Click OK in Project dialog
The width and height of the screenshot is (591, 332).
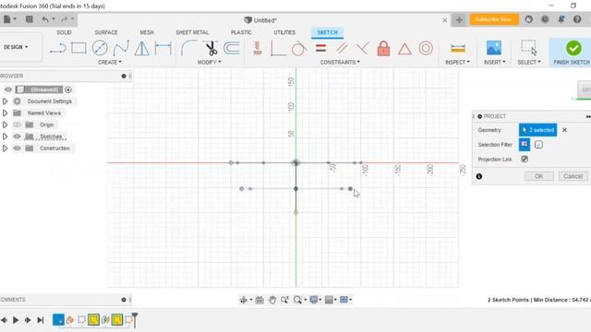click(x=539, y=176)
